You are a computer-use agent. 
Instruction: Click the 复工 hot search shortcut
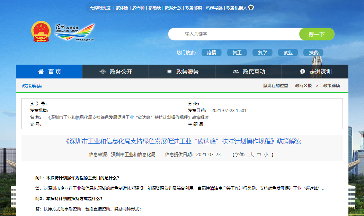(x=237, y=53)
